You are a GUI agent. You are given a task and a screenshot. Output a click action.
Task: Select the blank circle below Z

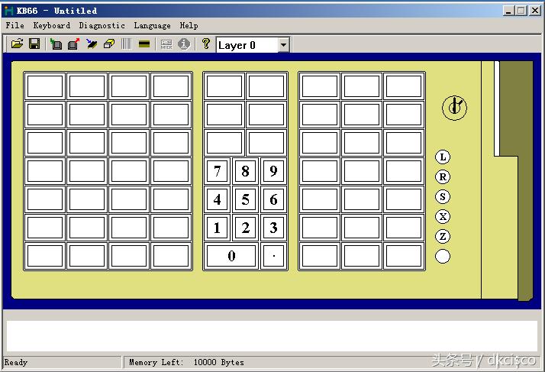point(443,256)
